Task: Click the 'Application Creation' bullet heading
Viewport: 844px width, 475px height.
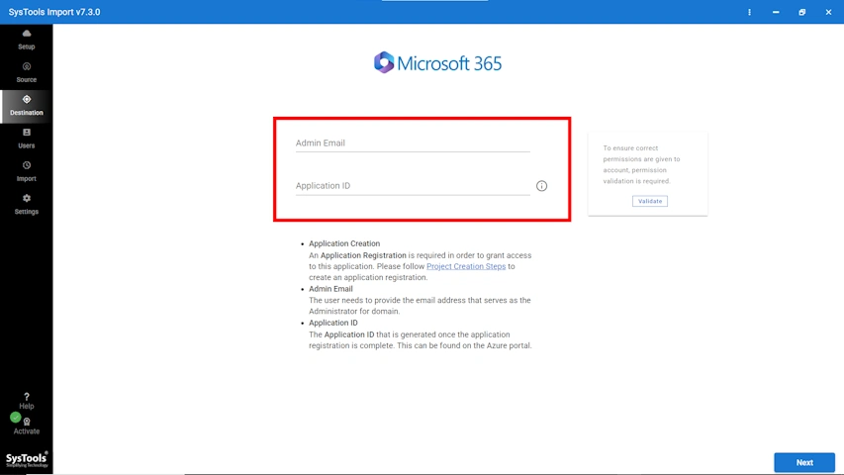Action: pos(344,243)
